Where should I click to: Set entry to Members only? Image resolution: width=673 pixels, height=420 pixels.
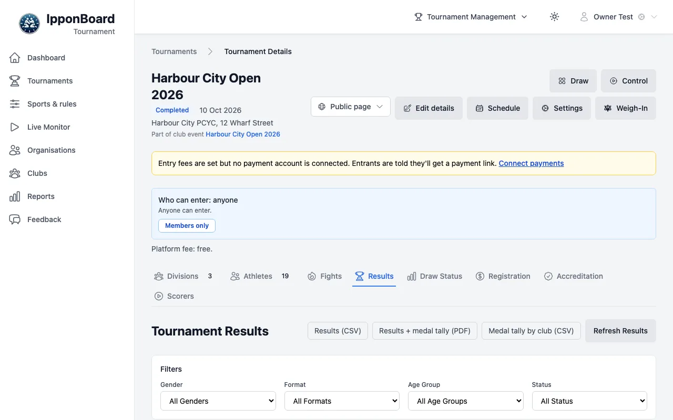[187, 226]
